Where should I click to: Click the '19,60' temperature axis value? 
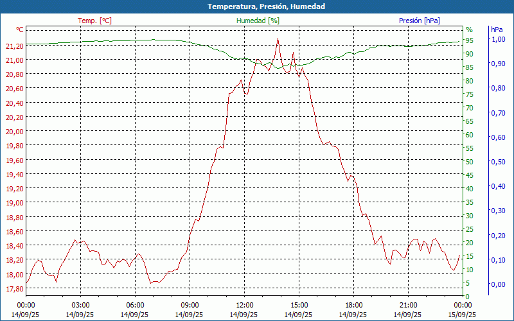[15, 160]
